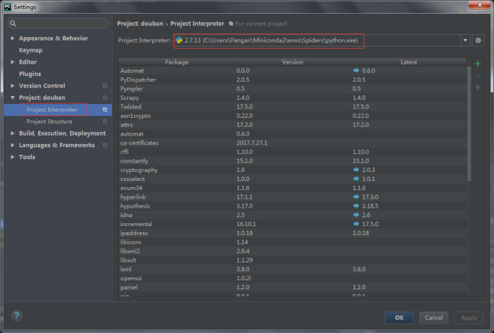Screen dimensions: 494x333
Task: Select the openssl package row
Action: [293, 278]
